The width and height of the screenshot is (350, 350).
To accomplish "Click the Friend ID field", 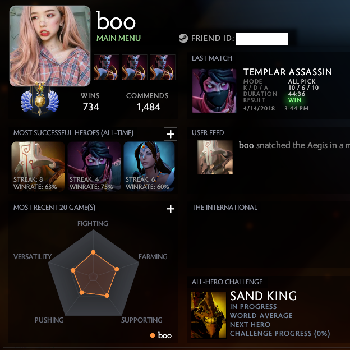I will (x=262, y=39).
